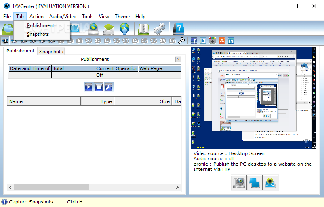Click the Date and Time column header
Image resolution: width=324 pixels, height=207 pixels.
point(30,68)
